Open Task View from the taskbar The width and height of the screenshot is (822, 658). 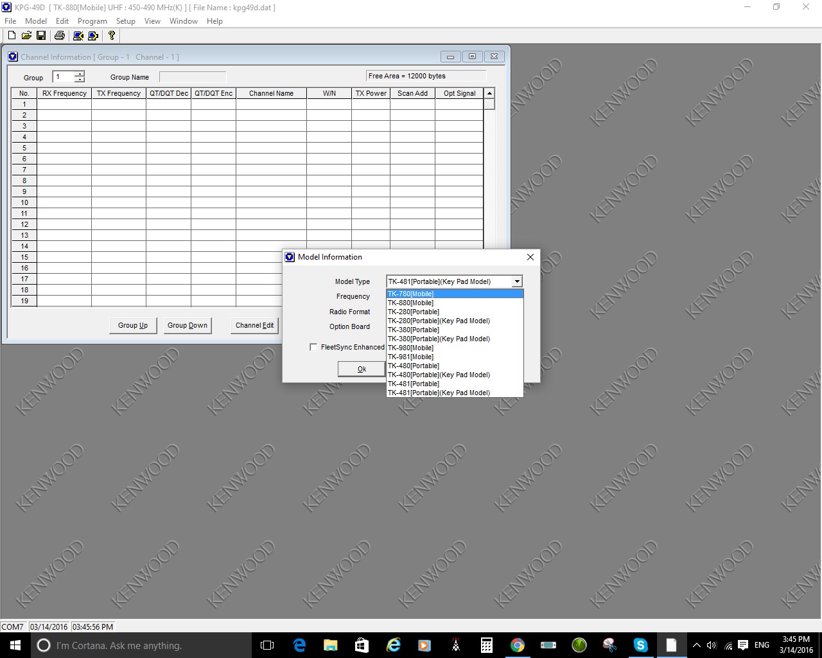(x=267, y=645)
